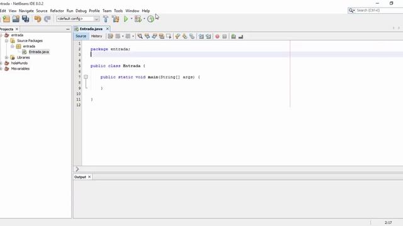This screenshot has width=403, height=226.
Task: Toggle Rectangular Selection editor icon
Action: tap(169, 36)
